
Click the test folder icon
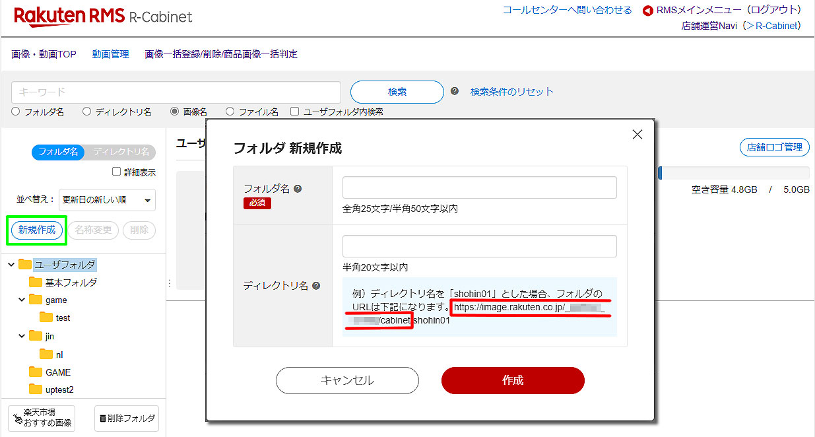46,318
